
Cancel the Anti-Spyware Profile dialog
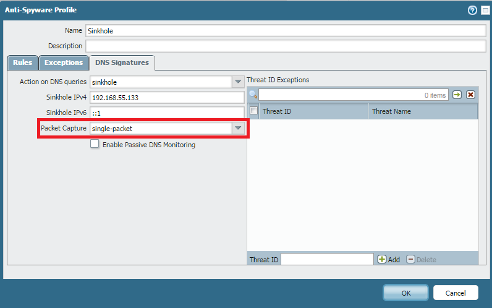[456, 293]
